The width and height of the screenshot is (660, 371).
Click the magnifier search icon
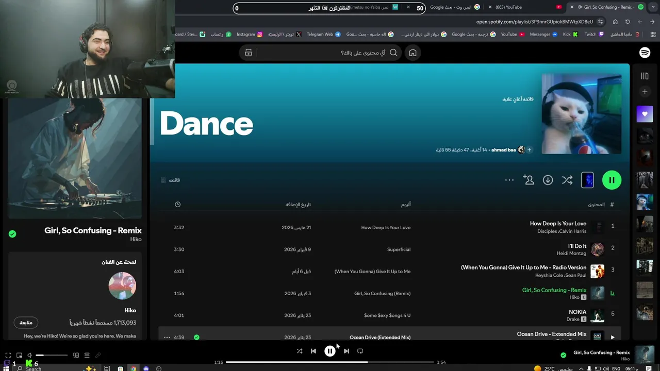coord(393,53)
